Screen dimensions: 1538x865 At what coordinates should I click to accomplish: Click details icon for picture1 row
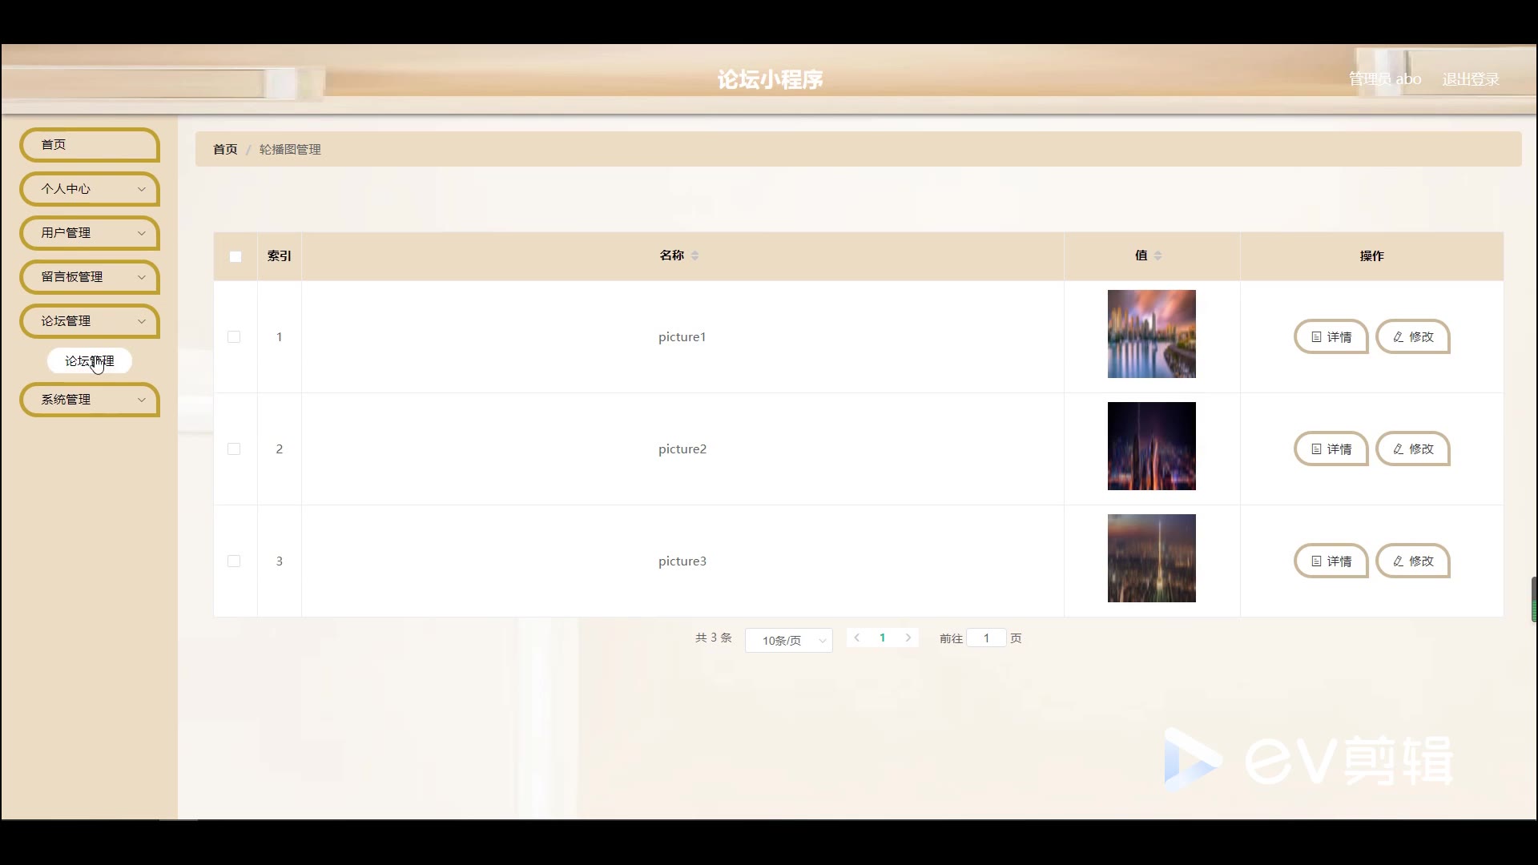(x=1316, y=337)
